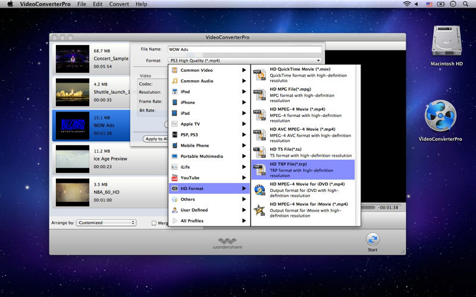Expand the Common Video submenu arrow
The width and height of the screenshot is (476, 297).
pyautogui.click(x=244, y=70)
